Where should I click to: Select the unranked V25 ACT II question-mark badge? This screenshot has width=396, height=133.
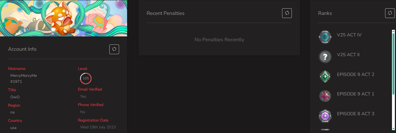[325, 57]
